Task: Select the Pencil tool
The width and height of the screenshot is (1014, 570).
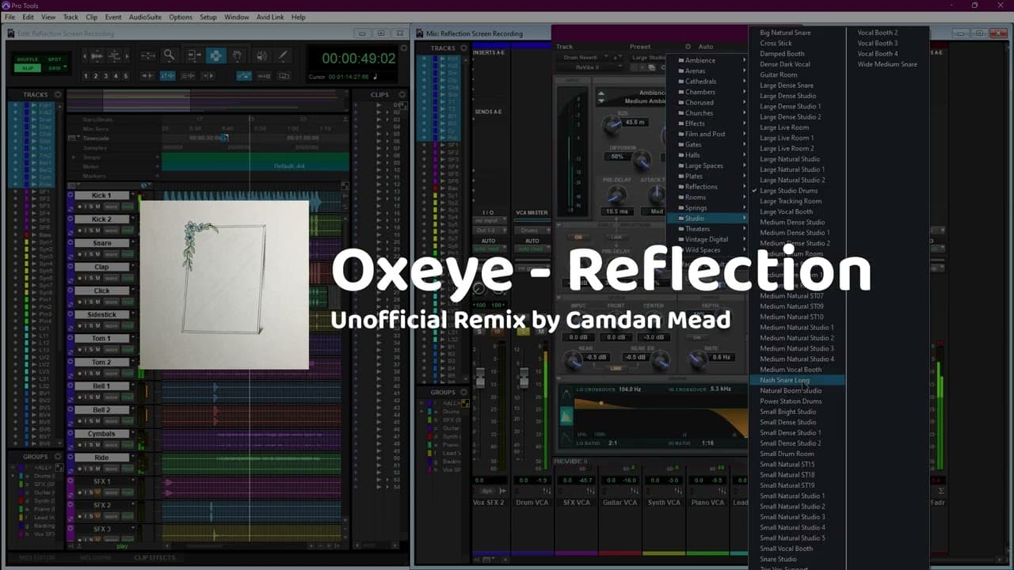Action: click(x=283, y=55)
